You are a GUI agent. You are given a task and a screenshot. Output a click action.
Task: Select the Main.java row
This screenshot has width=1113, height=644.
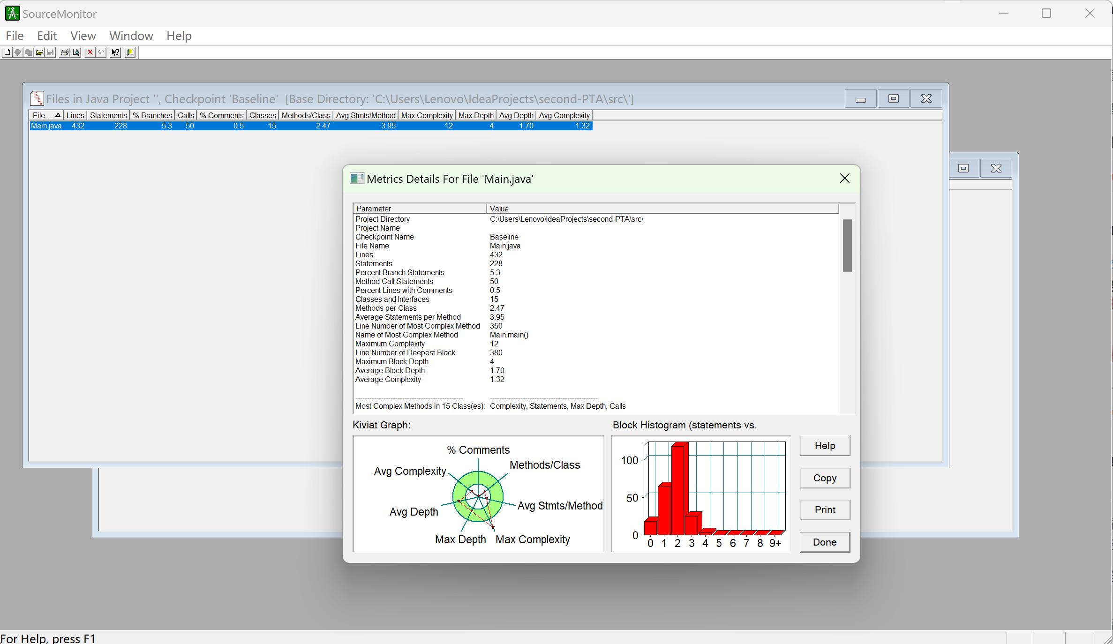(46, 126)
